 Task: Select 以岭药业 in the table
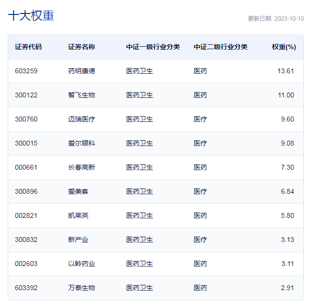point(81,264)
